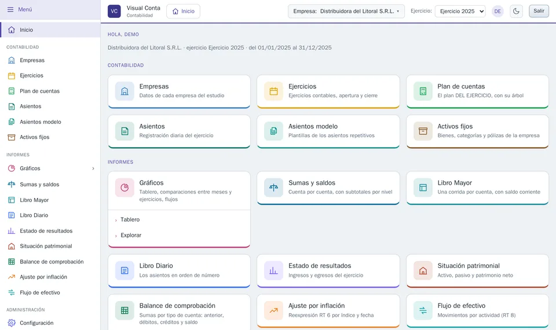Click Salir button
556x330 pixels.
[x=539, y=11]
